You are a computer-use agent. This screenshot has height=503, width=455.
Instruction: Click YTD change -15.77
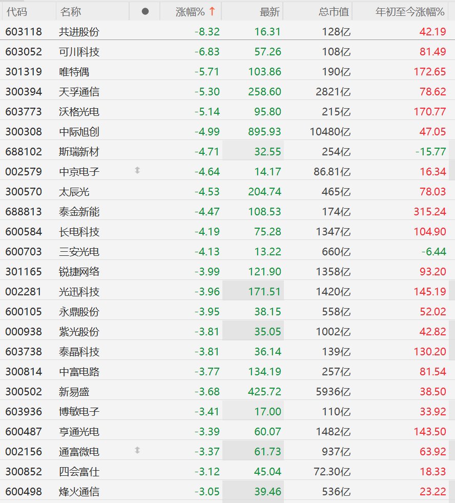click(x=430, y=151)
